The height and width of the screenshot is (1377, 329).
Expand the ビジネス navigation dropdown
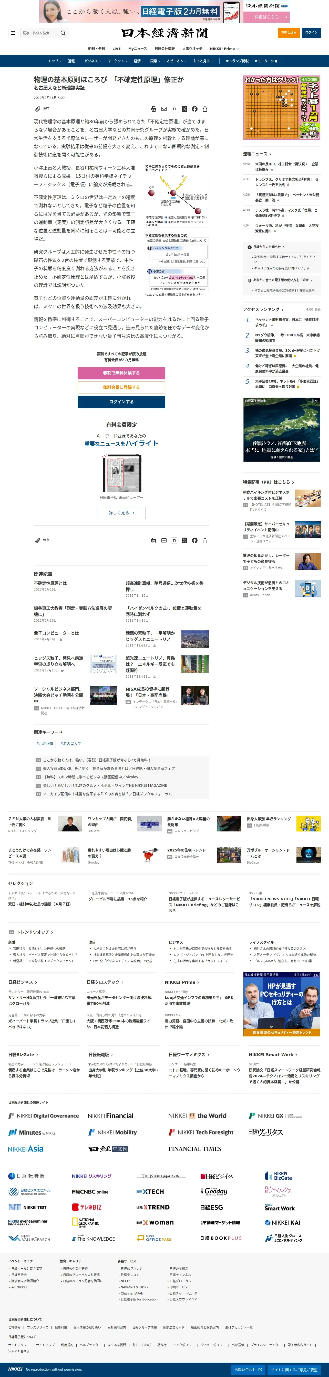(x=93, y=61)
